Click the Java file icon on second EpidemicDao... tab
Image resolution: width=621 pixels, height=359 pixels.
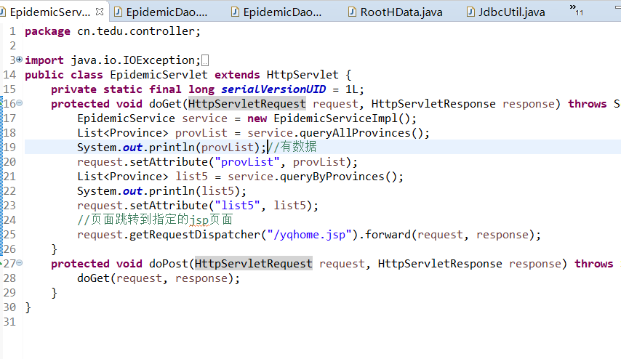click(x=235, y=12)
